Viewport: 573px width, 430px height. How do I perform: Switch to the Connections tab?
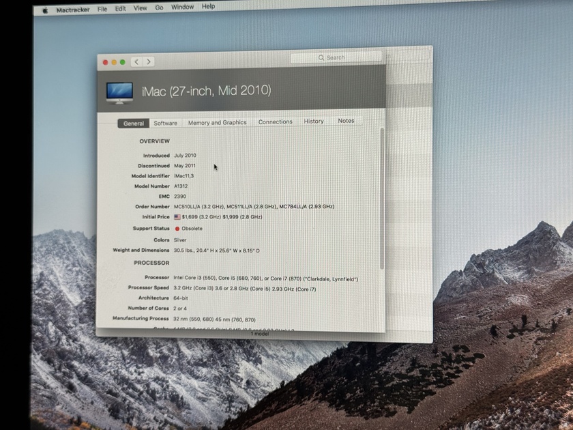pos(275,121)
